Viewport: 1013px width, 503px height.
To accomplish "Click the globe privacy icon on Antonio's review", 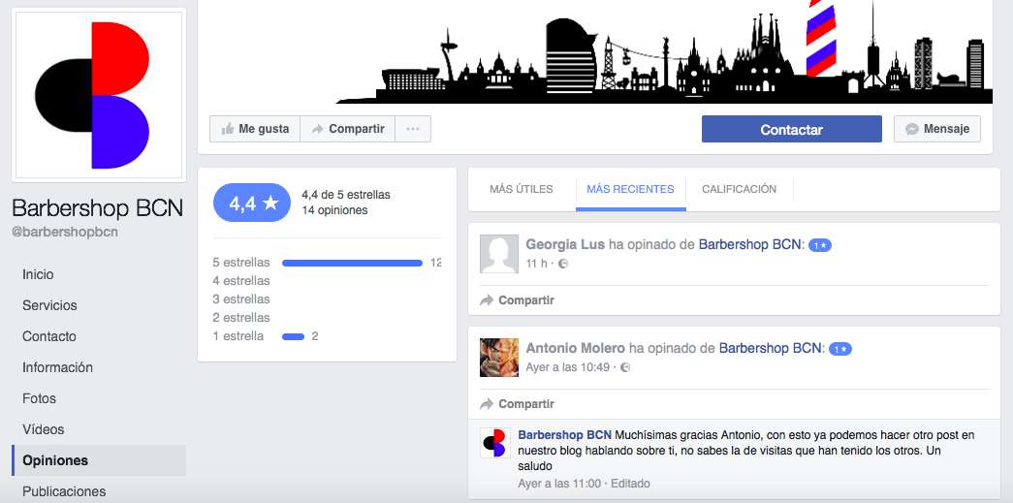I will click(x=624, y=367).
